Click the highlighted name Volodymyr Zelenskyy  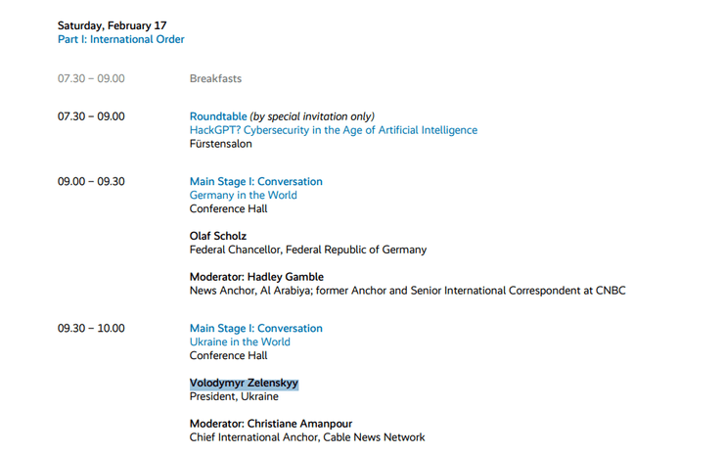pos(244,384)
